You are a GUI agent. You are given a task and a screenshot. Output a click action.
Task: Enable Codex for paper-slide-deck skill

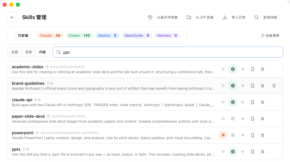click(x=233, y=119)
